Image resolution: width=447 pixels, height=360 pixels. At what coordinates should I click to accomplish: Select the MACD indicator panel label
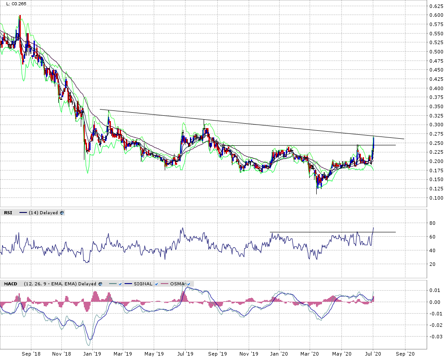[11, 284]
